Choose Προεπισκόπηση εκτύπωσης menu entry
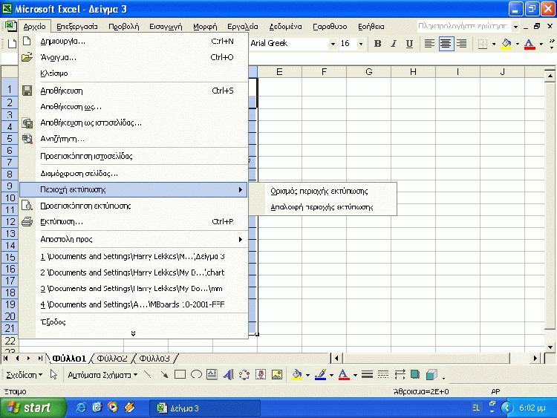 (134, 206)
